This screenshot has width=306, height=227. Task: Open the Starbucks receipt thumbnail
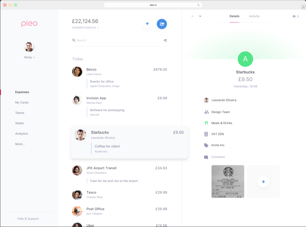point(228,181)
